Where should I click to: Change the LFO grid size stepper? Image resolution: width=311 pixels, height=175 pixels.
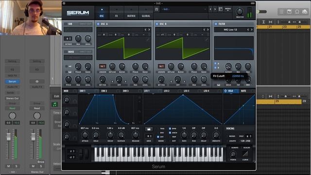click(149, 136)
